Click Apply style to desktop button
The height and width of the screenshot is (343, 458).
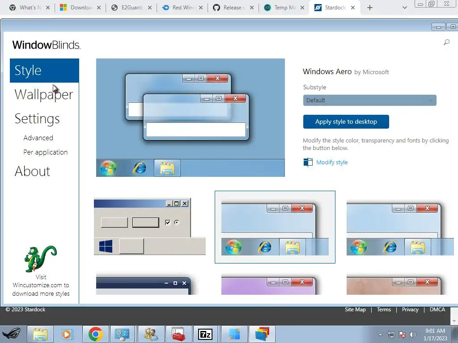click(346, 121)
